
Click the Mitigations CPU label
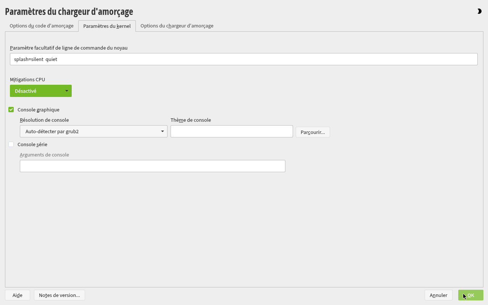pyautogui.click(x=27, y=80)
